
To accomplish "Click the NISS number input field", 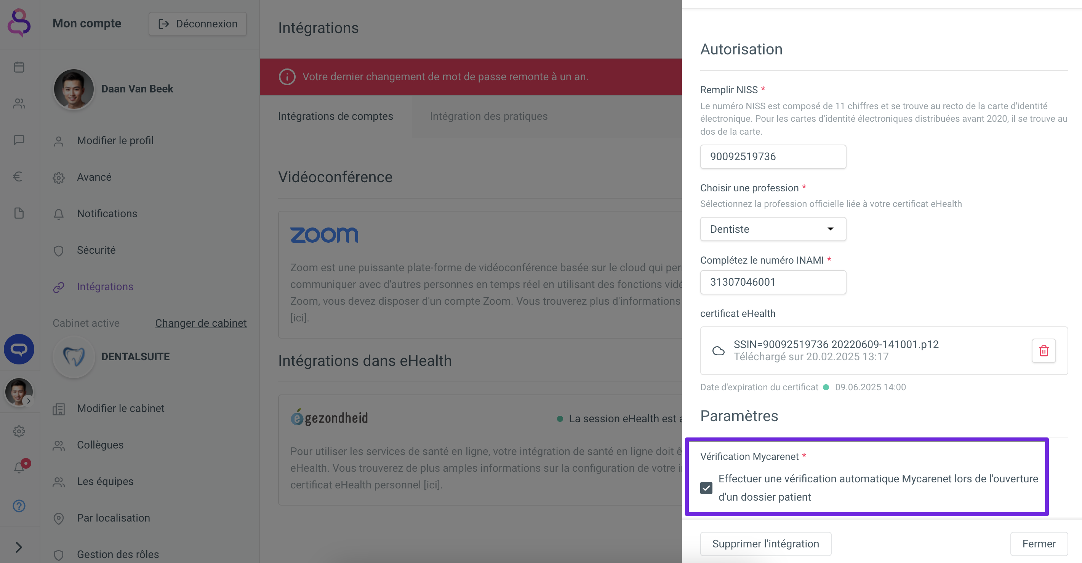I will tap(773, 156).
